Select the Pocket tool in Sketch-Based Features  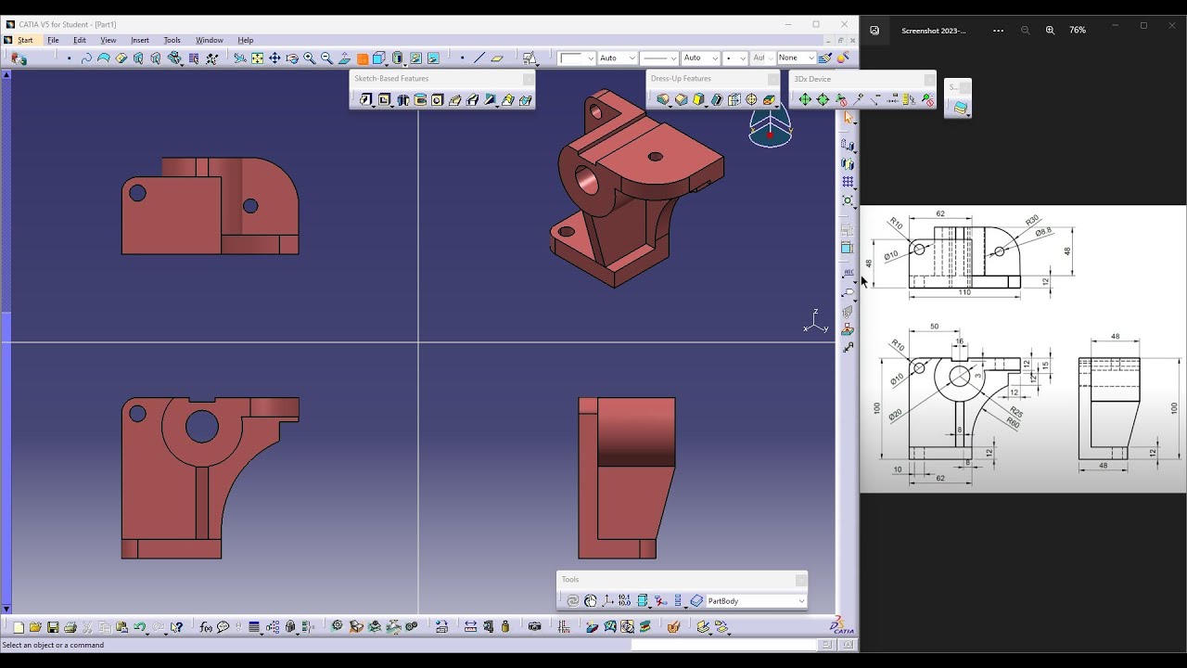point(383,99)
